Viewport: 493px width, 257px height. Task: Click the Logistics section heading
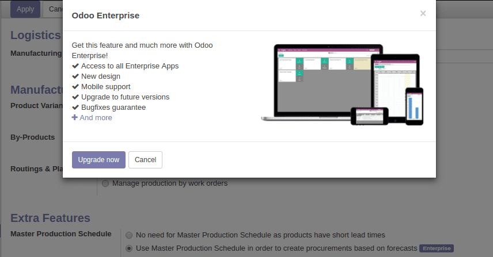pos(36,35)
